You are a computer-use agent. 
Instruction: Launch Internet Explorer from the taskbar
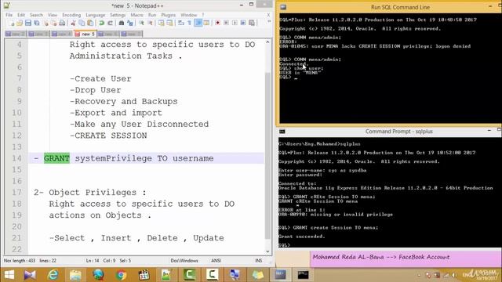pyautogui.click(x=53, y=275)
